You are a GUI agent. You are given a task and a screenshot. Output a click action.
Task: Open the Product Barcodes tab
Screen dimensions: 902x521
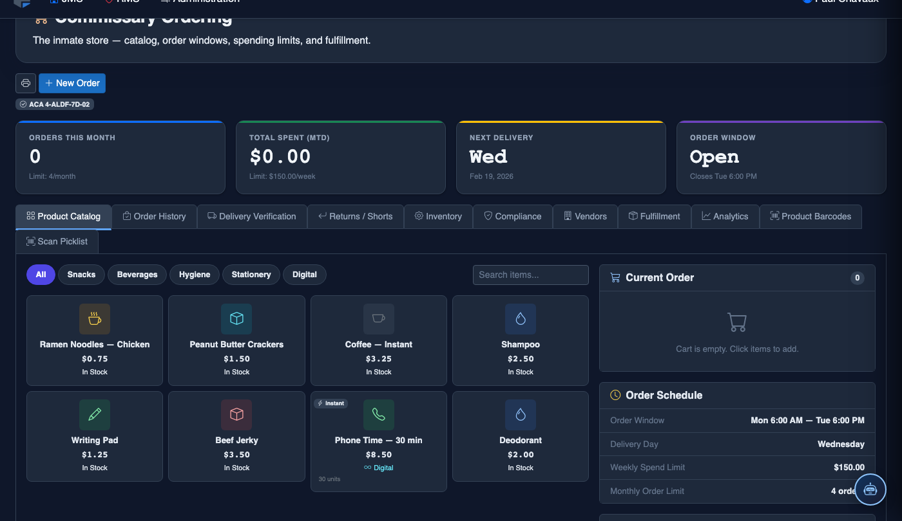pos(811,216)
